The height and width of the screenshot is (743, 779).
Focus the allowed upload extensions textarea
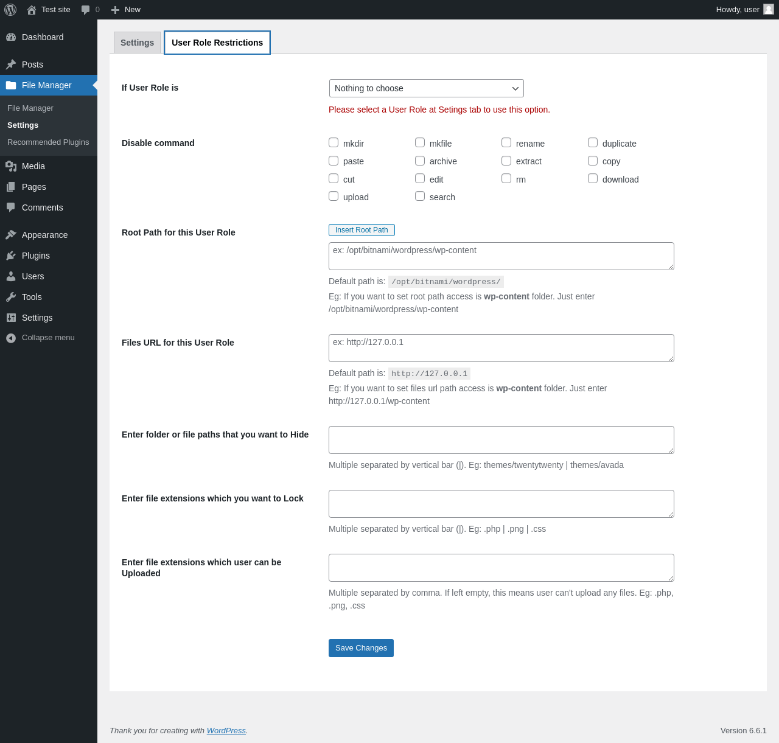[501, 568]
